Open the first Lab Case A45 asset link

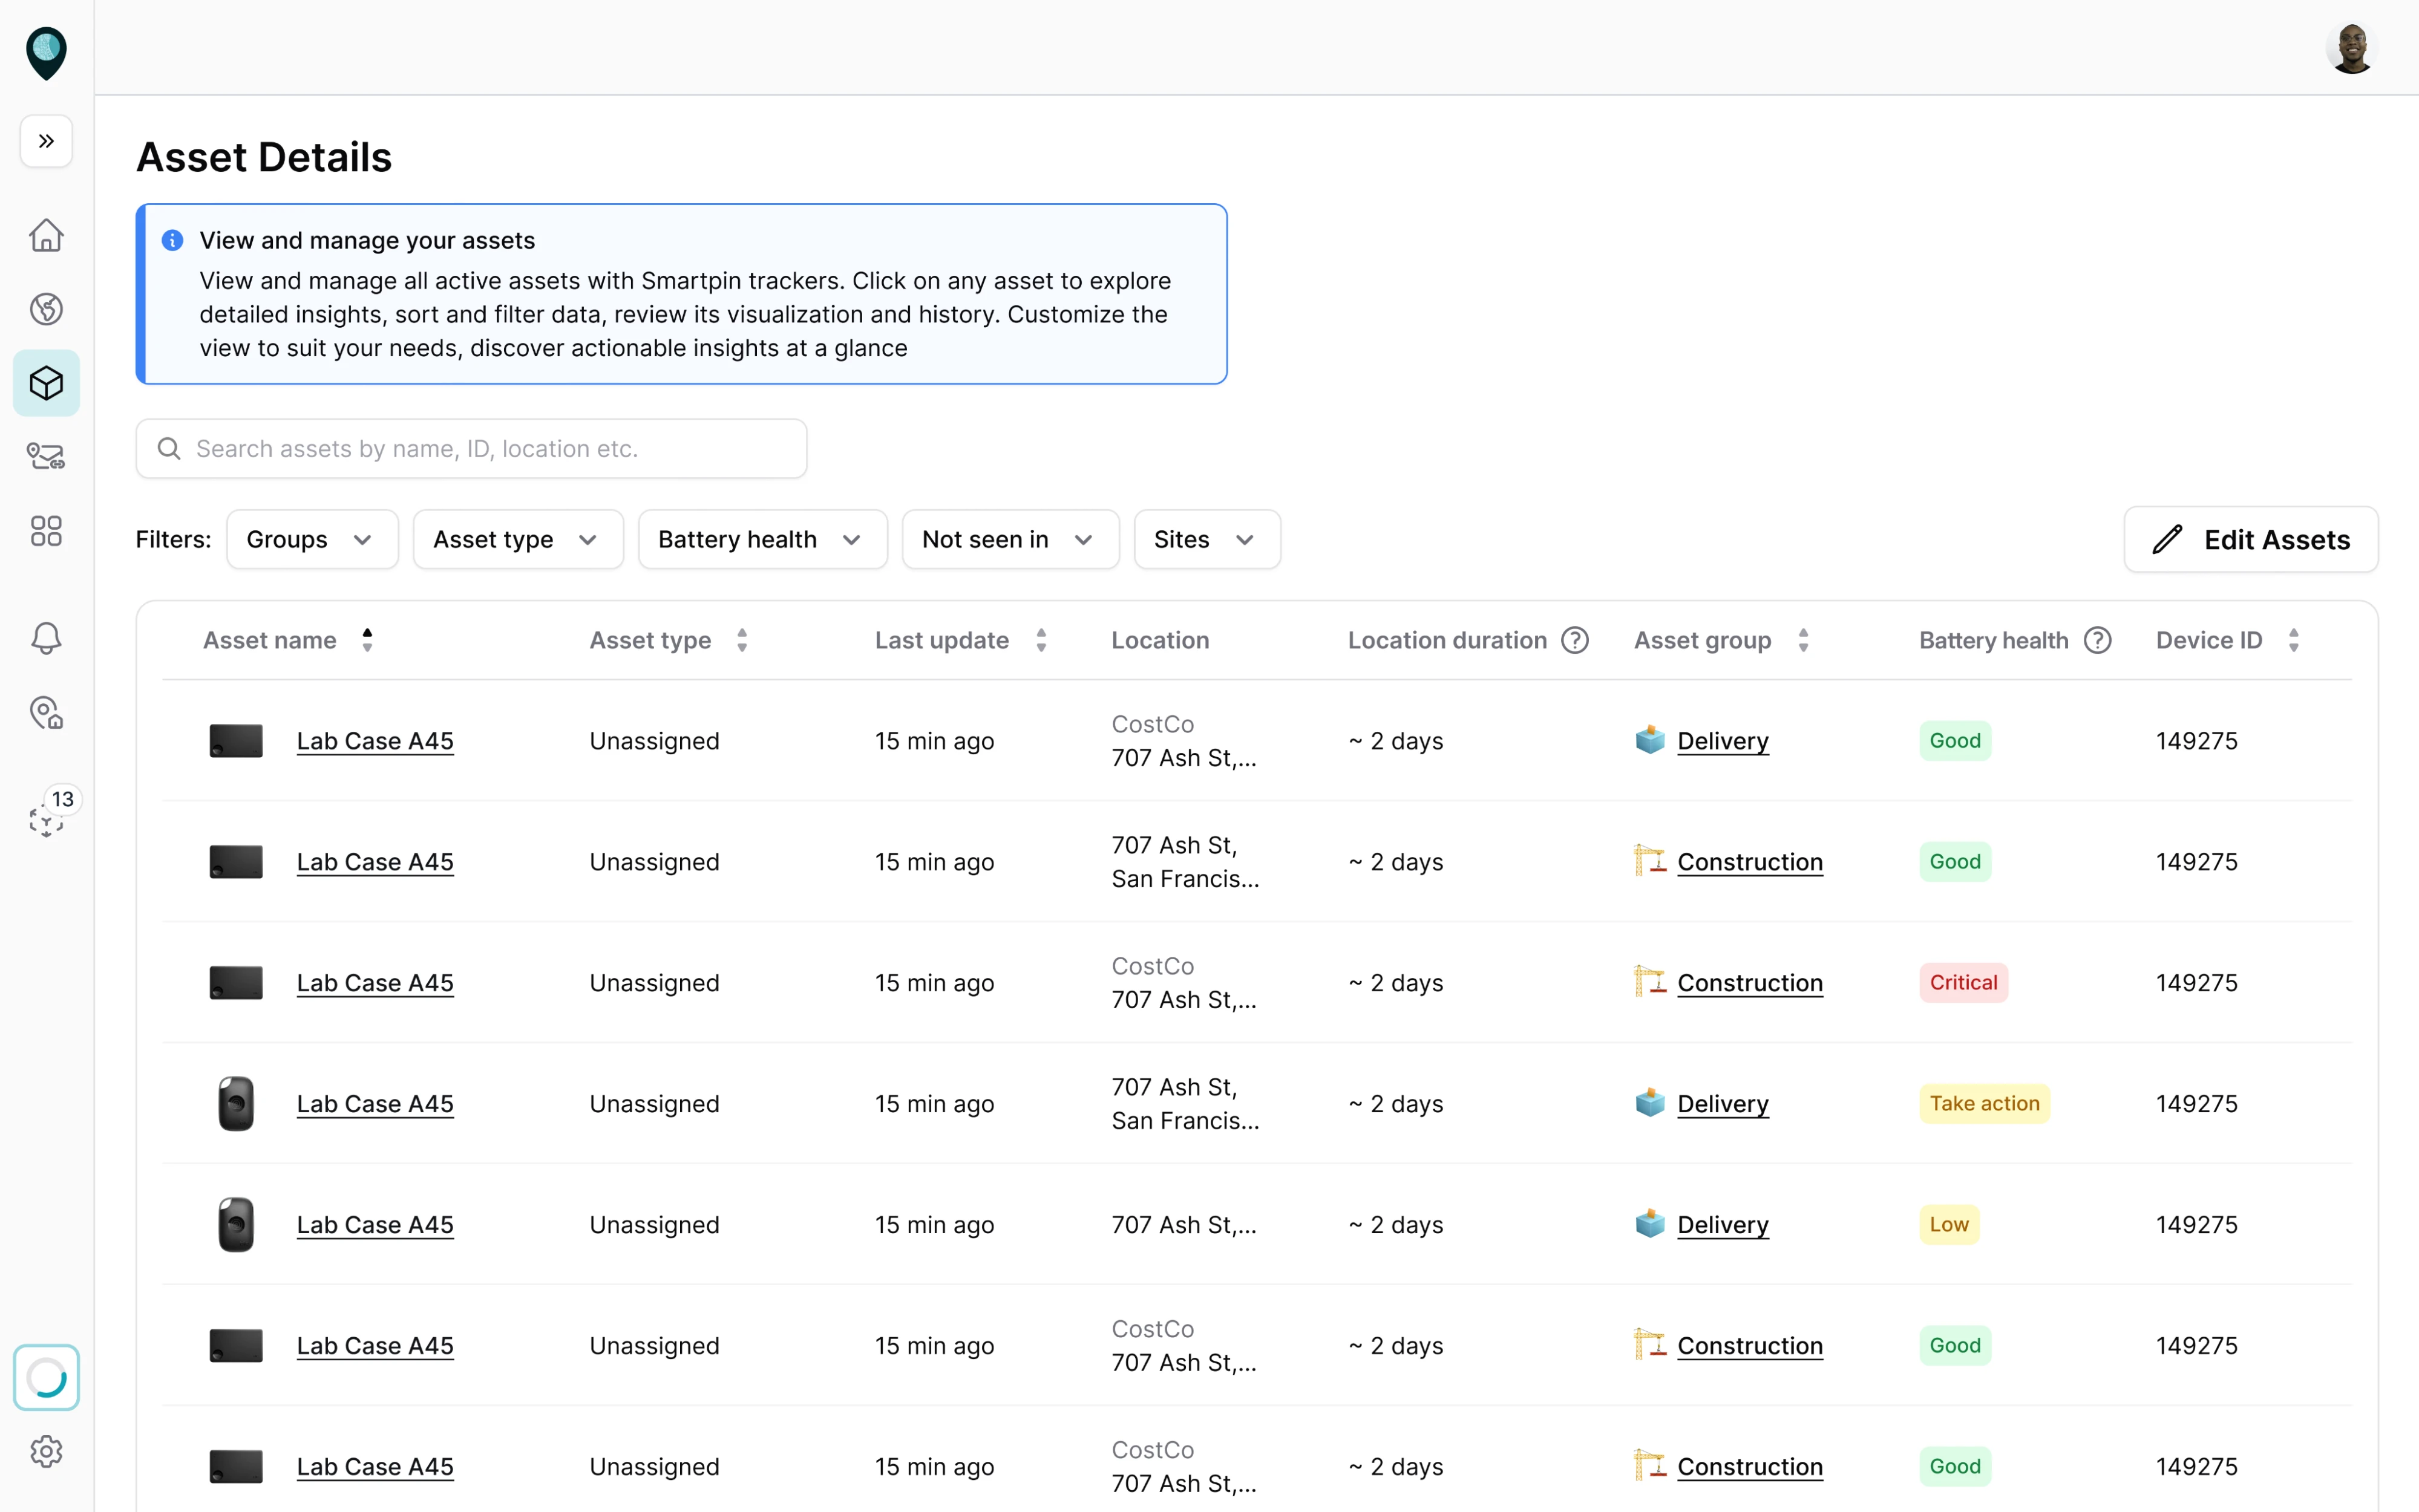point(374,741)
